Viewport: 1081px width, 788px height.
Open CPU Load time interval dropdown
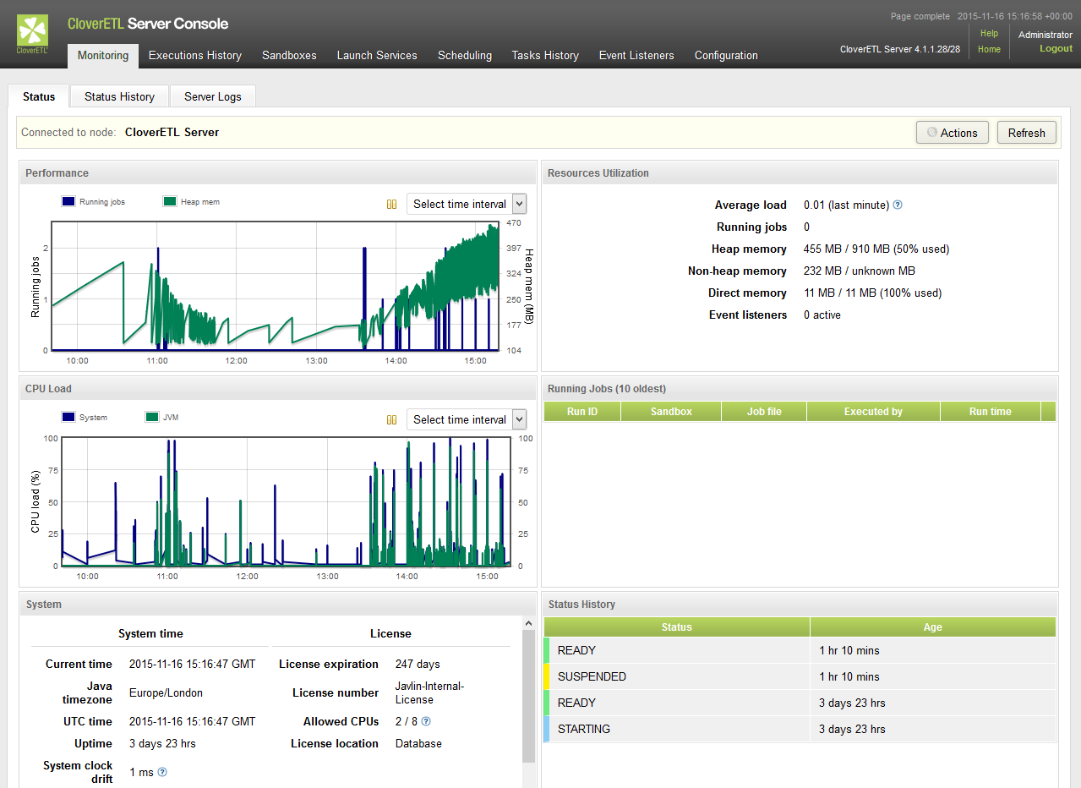pos(467,419)
